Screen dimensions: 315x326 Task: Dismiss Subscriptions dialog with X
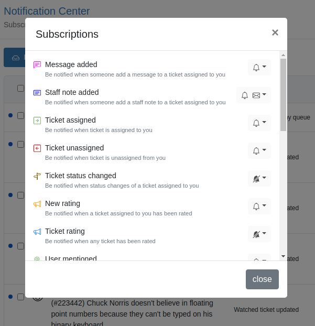(x=275, y=32)
